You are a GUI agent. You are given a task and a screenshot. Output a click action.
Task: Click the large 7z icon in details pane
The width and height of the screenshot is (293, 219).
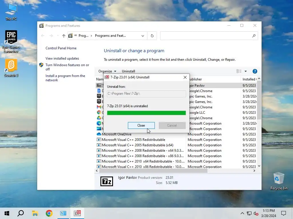point(107,181)
